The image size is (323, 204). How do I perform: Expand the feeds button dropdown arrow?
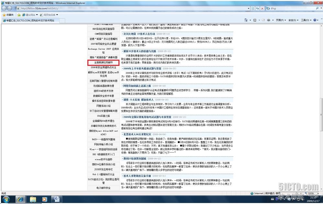pyautogui.click(x=259, y=20)
